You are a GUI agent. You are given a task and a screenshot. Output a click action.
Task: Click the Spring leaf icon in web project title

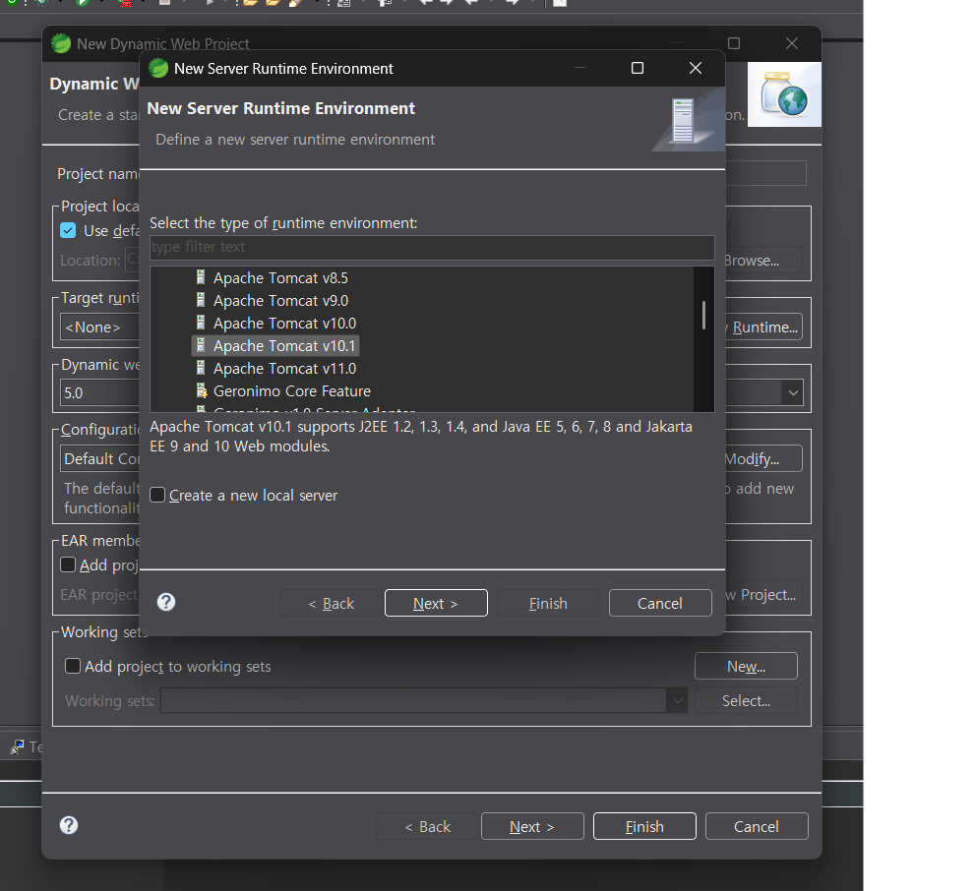(61, 43)
